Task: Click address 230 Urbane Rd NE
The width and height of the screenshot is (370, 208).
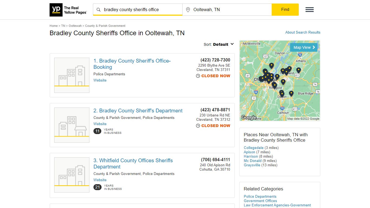Action: 215,115
